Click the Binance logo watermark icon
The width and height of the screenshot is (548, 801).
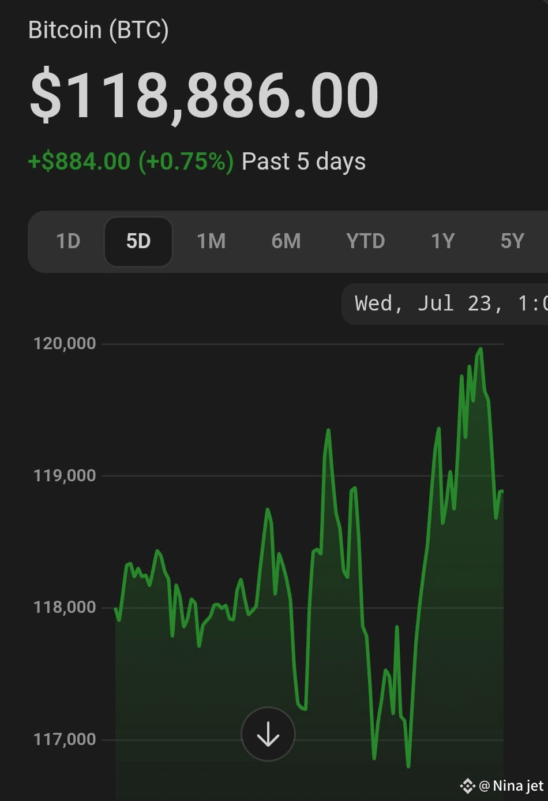(x=467, y=786)
